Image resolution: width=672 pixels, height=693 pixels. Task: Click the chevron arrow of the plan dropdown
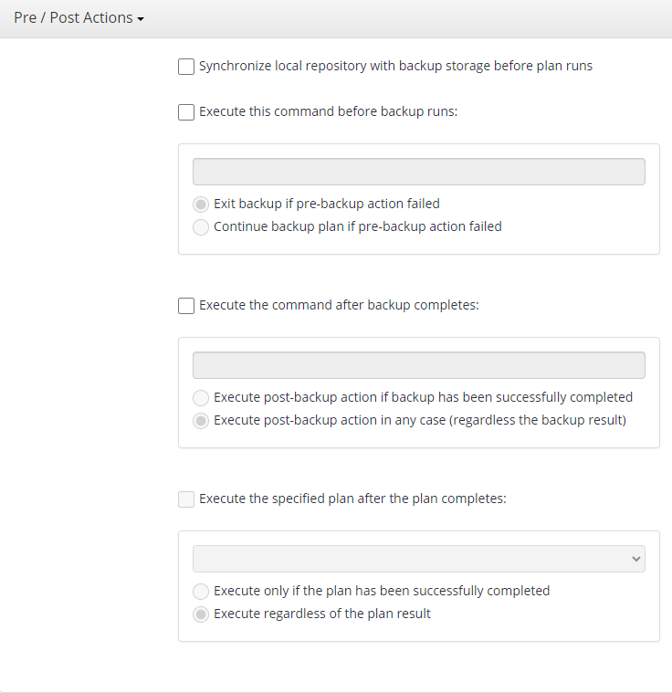click(636, 559)
